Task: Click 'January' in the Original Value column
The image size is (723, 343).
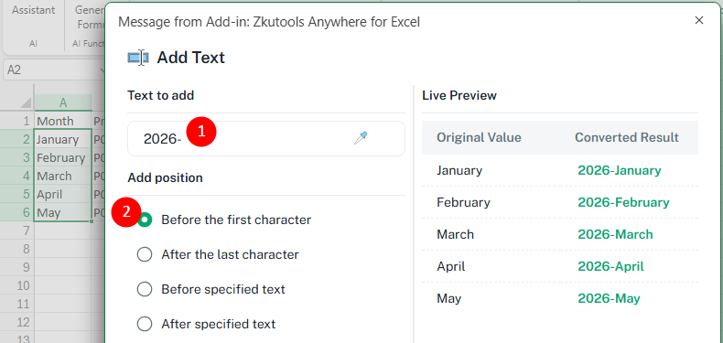Action: [x=459, y=170]
